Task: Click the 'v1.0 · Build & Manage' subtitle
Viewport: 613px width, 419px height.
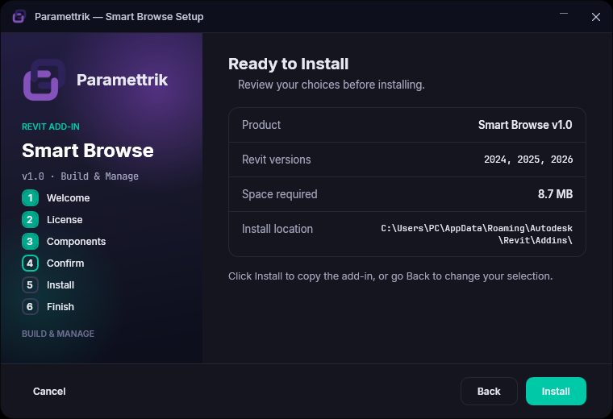Action: (80, 176)
